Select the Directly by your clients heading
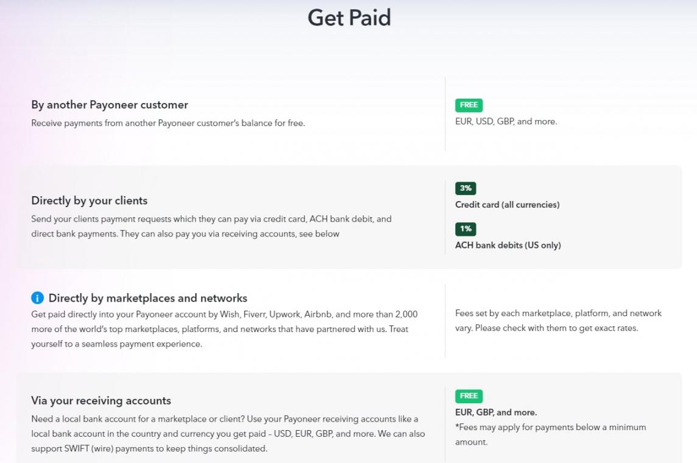The width and height of the screenshot is (697, 463). [90, 200]
